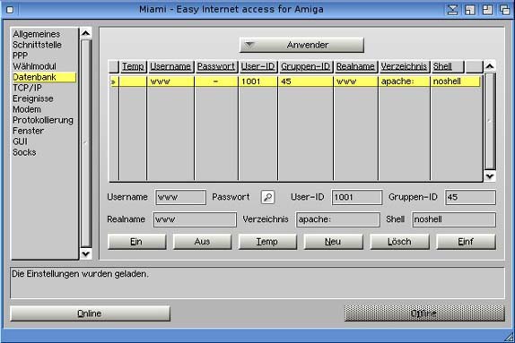515x343 pixels.
Task: Click sidebar list scroll-up arrow
Action: (86, 33)
